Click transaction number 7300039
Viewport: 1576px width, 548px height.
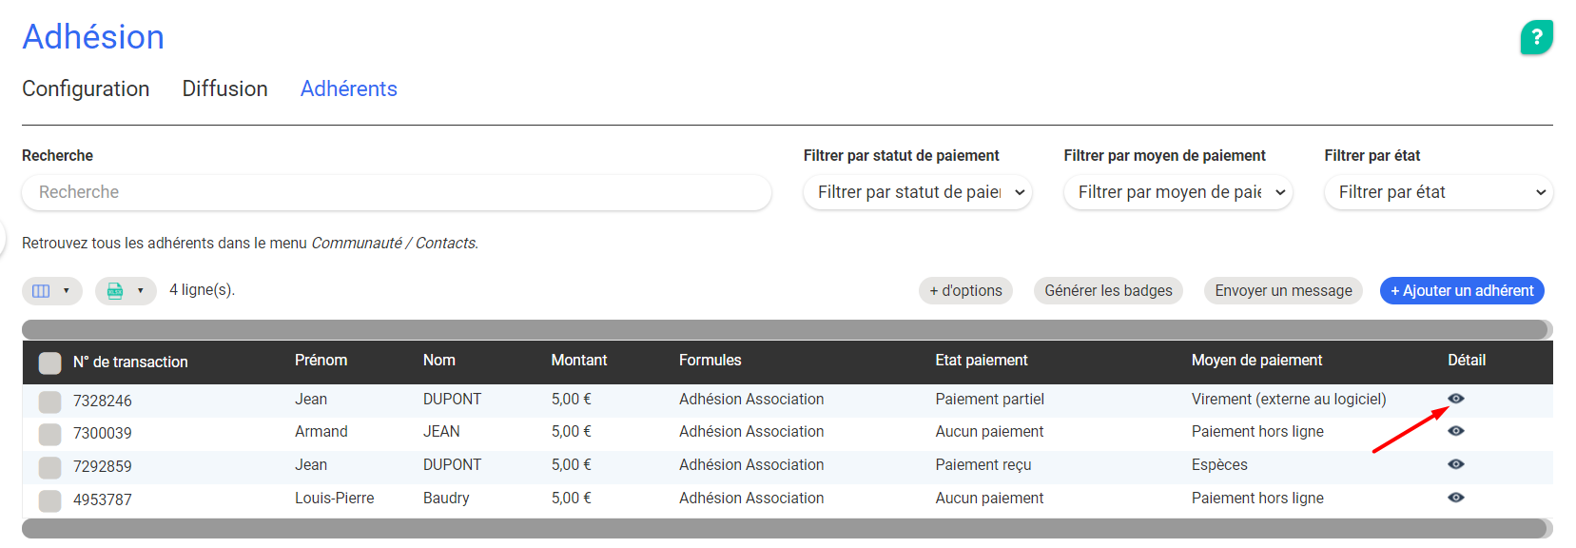click(x=103, y=434)
